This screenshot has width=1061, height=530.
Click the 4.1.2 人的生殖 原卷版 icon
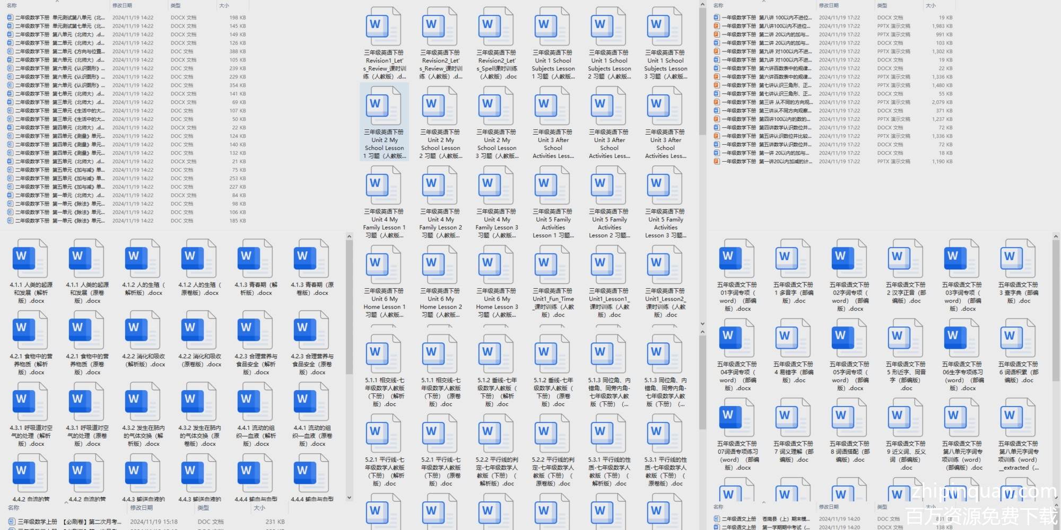pos(198,259)
